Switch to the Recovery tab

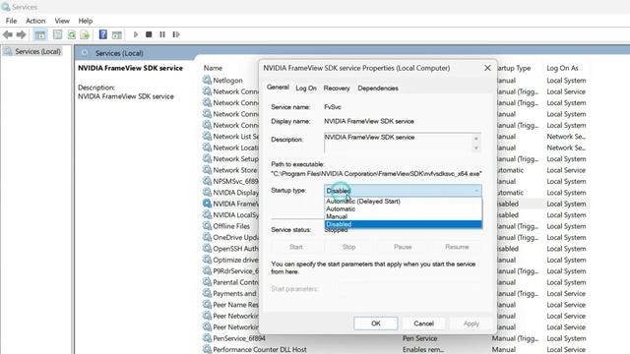click(x=337, y=88)
